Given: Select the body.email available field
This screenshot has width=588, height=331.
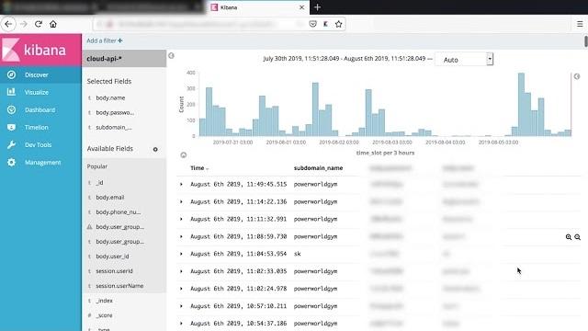Looking at the screenshot, I should [x=110, y=197].
